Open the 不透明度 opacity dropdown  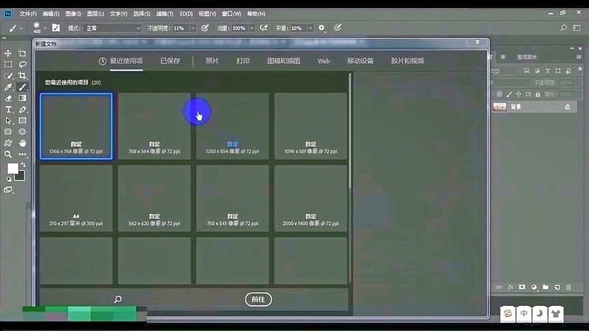pyautogui.click(x=193, y=28)
